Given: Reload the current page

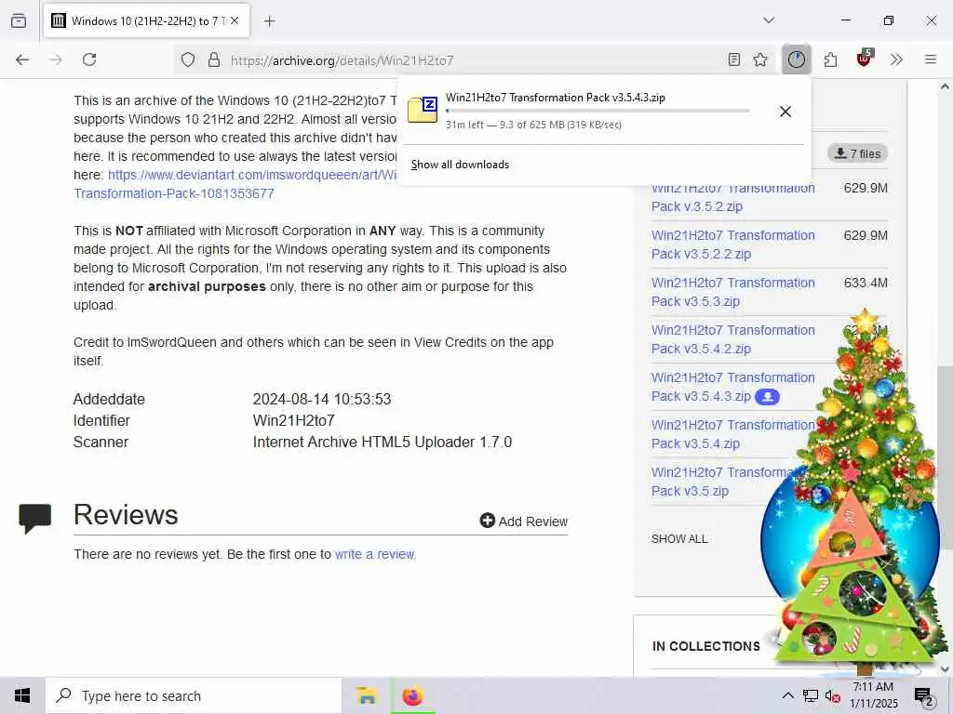Looking at the screenshot, I should pos(89,59).
